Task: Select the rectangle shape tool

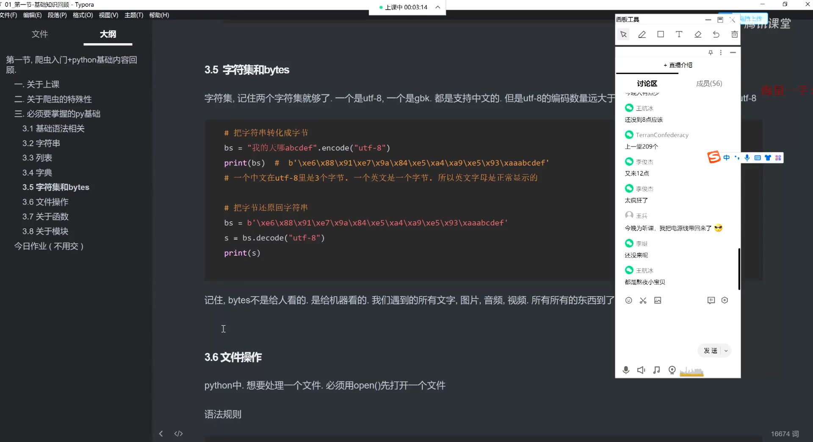Action: point(661,34)
